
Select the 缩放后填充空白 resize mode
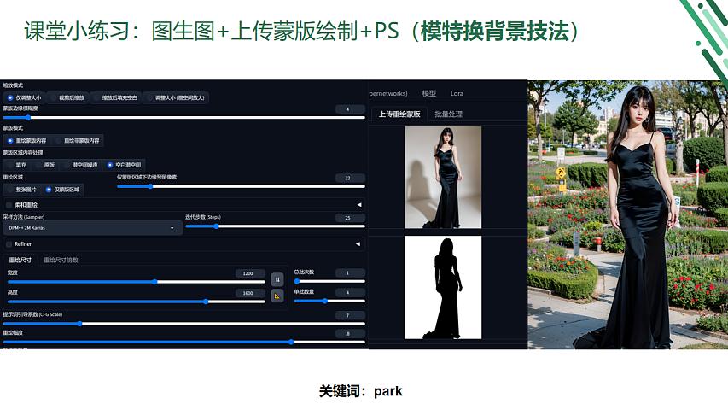tap(115, 97)
